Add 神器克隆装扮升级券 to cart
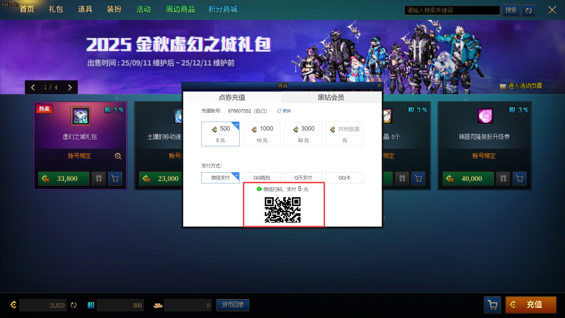The image size is (565, 318). 519,178
